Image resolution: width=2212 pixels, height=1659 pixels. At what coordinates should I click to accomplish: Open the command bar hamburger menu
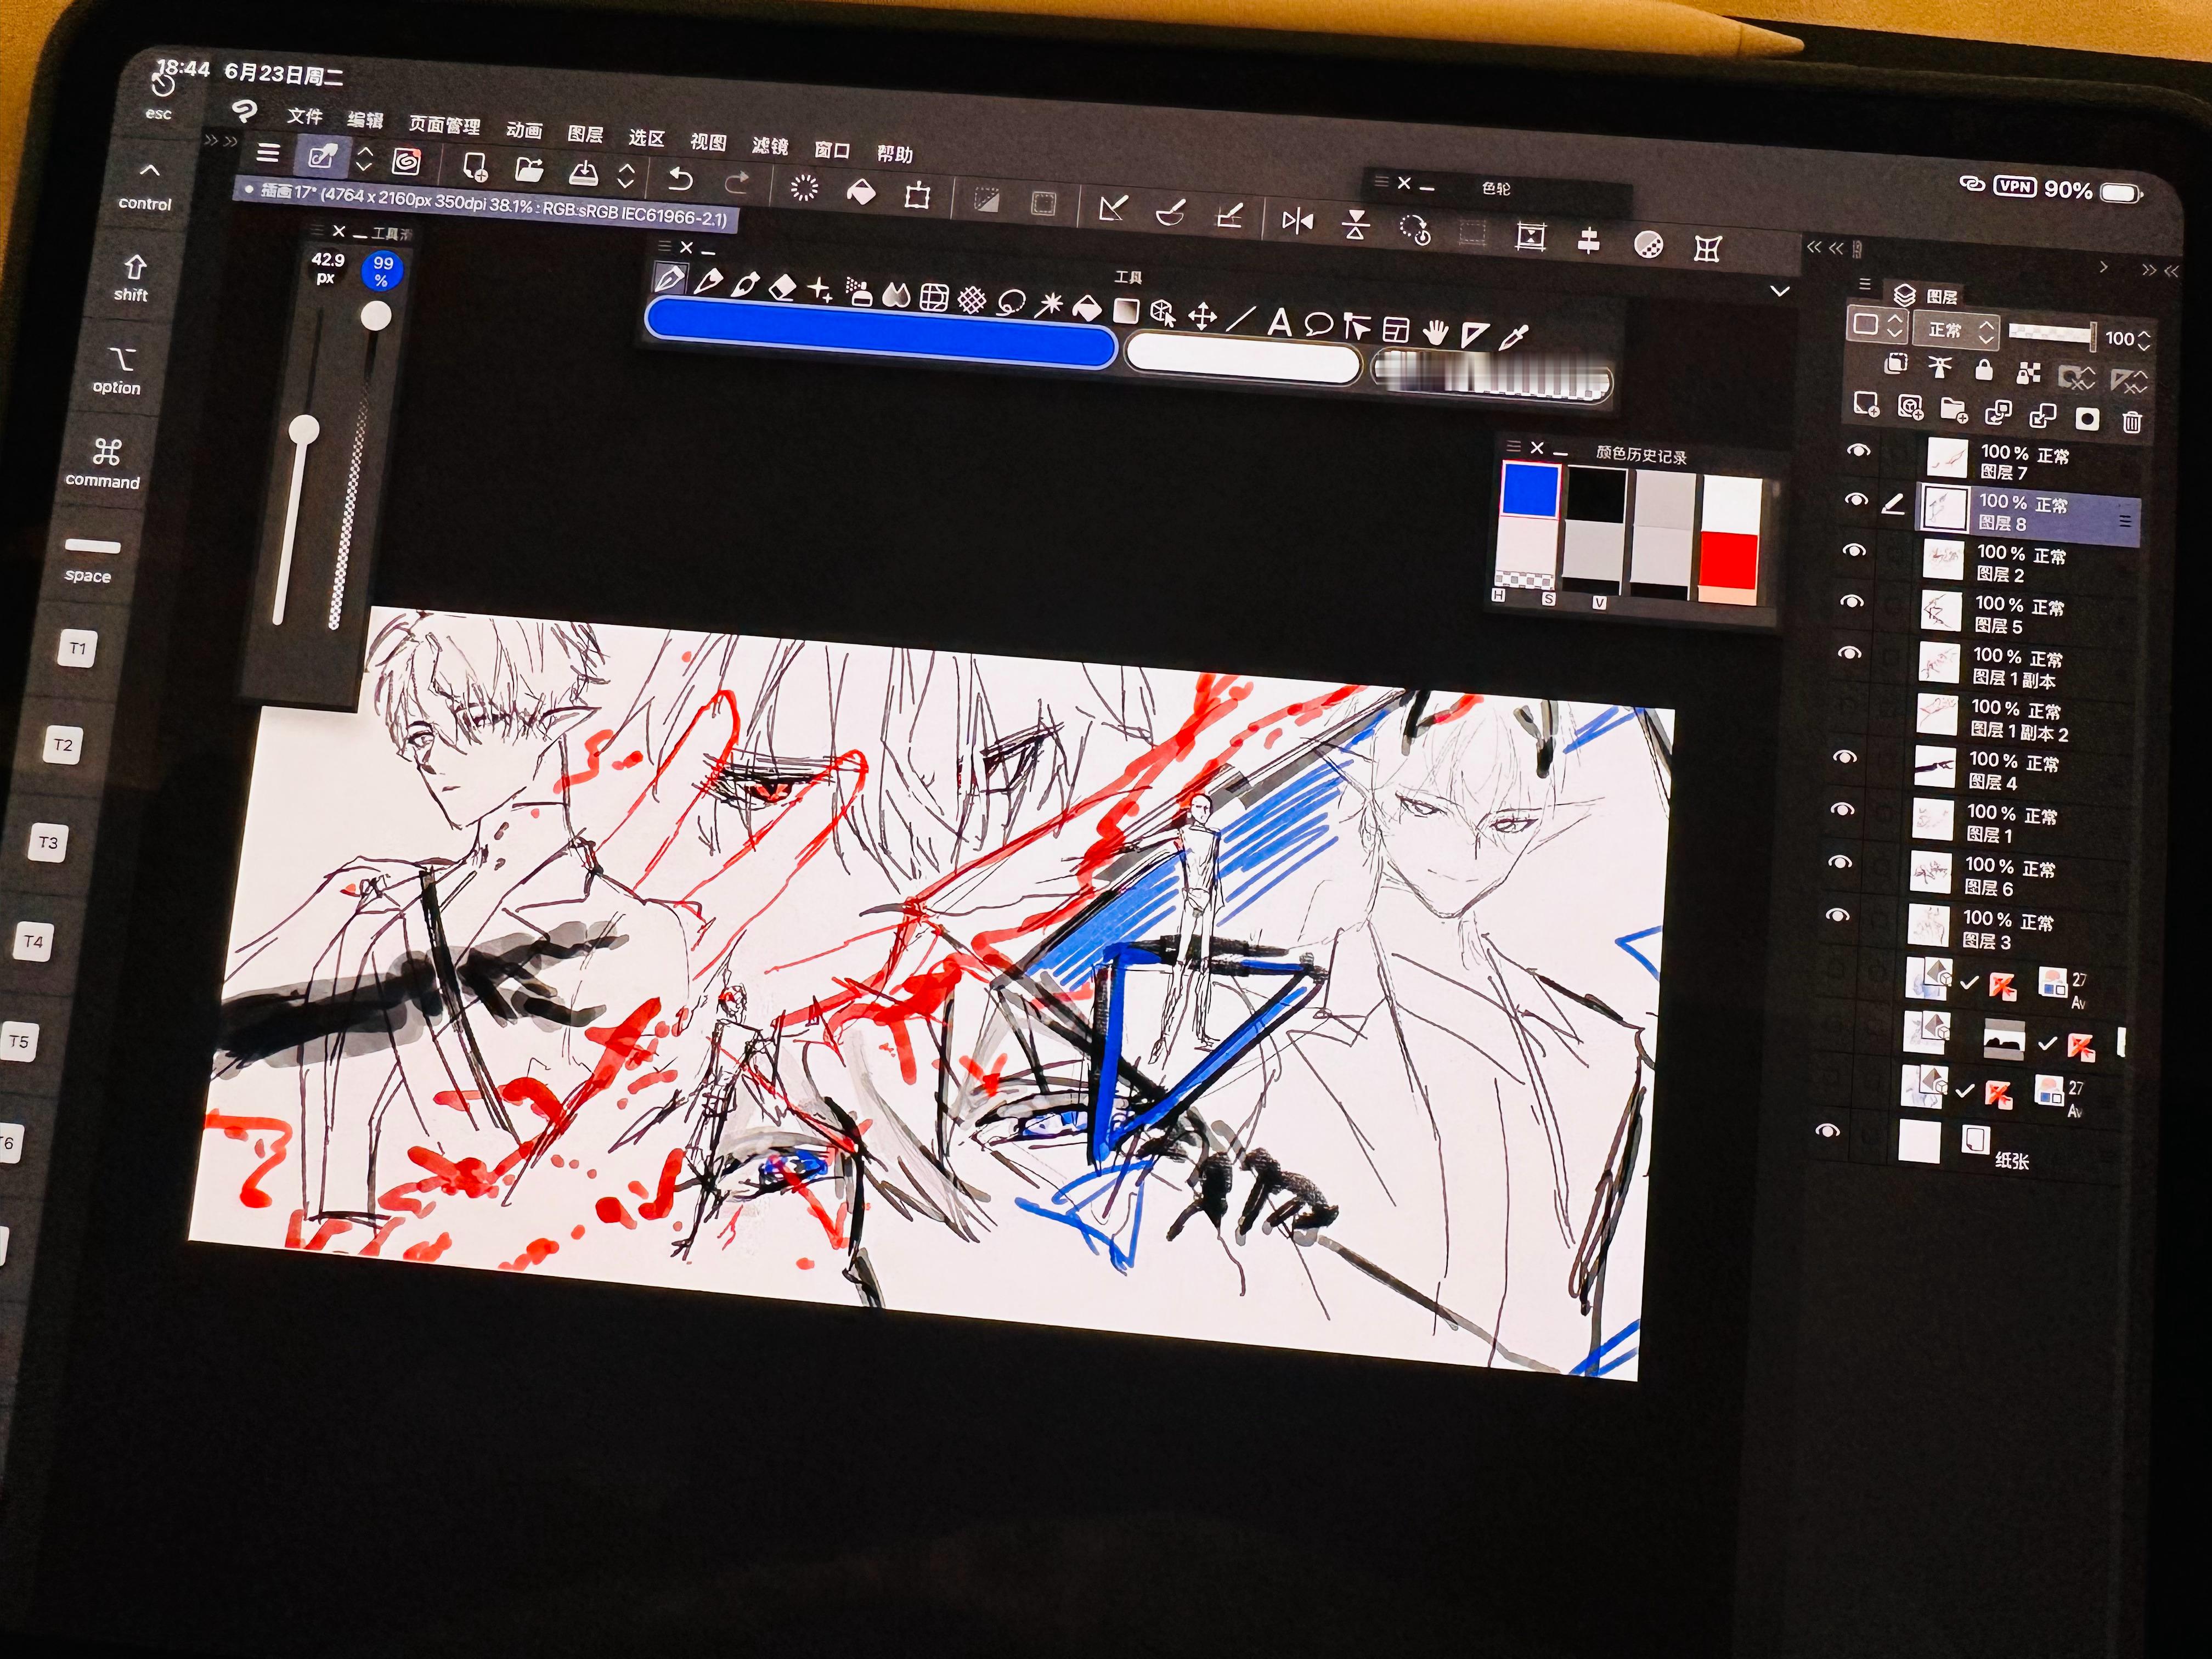[268, 153]
